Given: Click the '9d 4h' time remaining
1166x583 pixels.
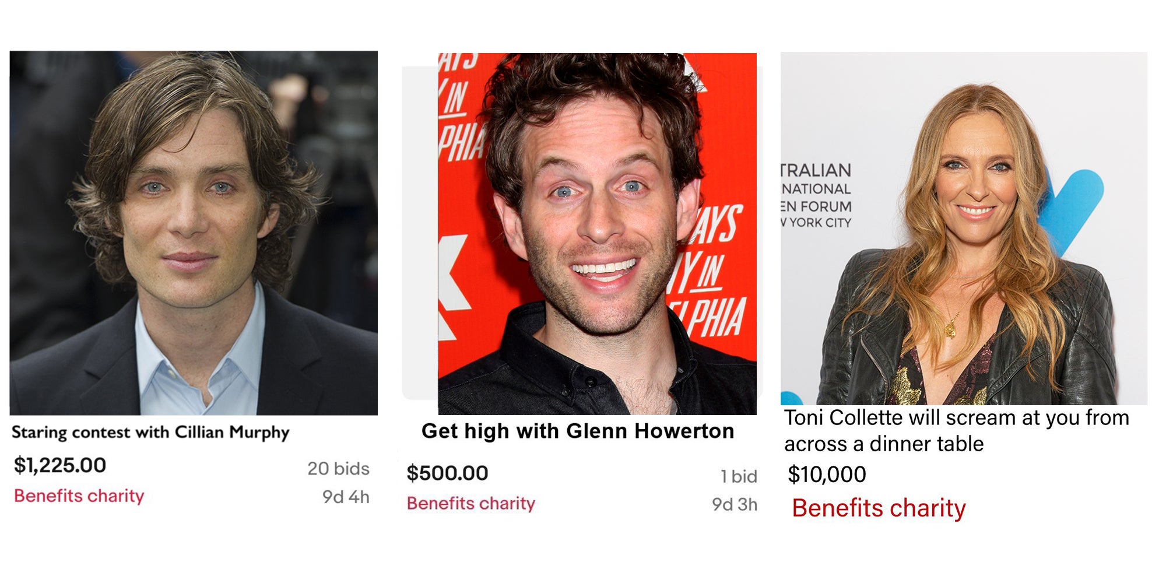Looking at the screenshot, I should click(346, 497).
